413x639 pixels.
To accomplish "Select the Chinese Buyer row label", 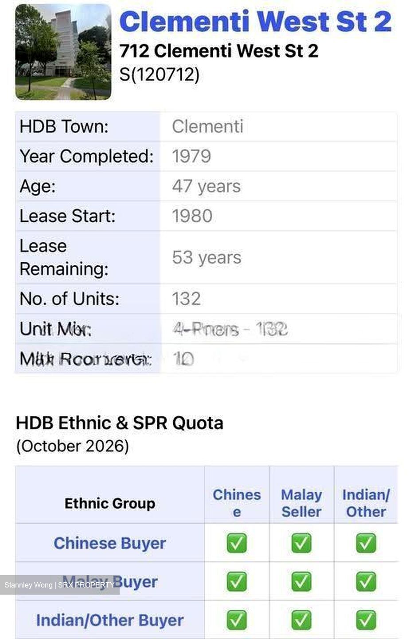I will click(x=110, y=543).
